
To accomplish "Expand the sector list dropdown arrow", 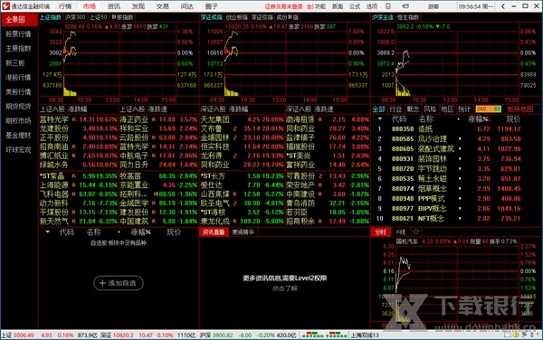I will 380,119.
